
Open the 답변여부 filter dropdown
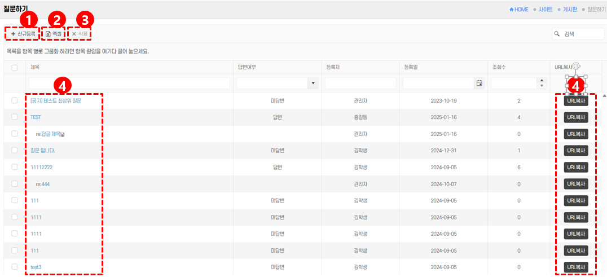click(313, 83)
